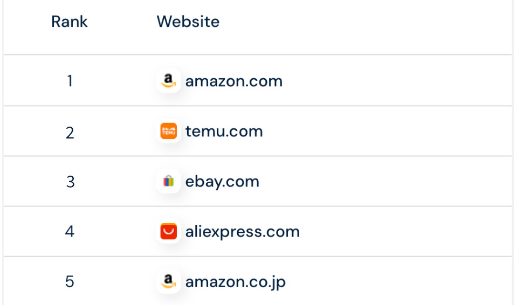Open the amazon.com website link
The width and height of the screenshot is (516, 305).
(233, 81)
